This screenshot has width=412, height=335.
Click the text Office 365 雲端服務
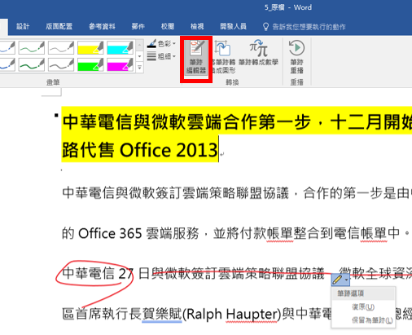[138, 233]
